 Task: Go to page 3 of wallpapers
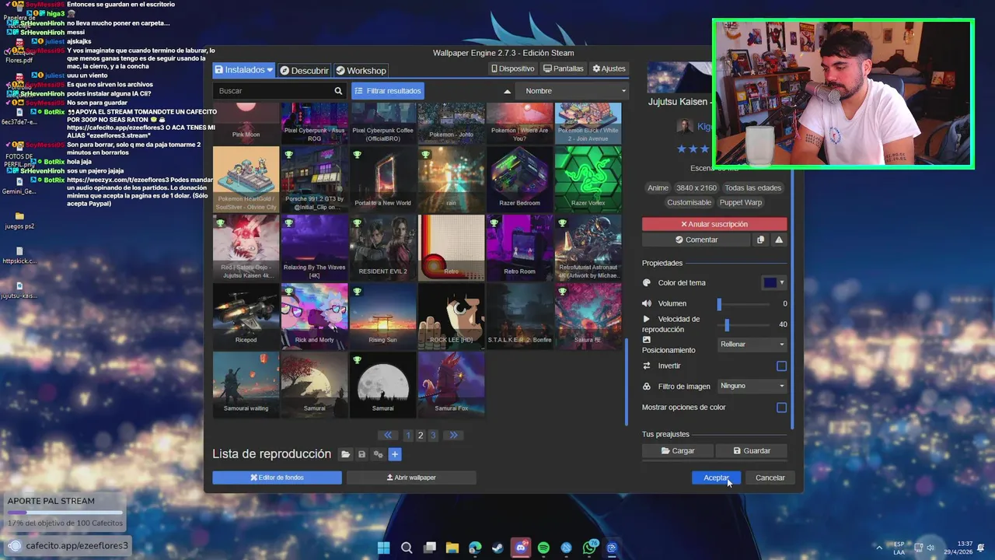click(x=433, y=436)
